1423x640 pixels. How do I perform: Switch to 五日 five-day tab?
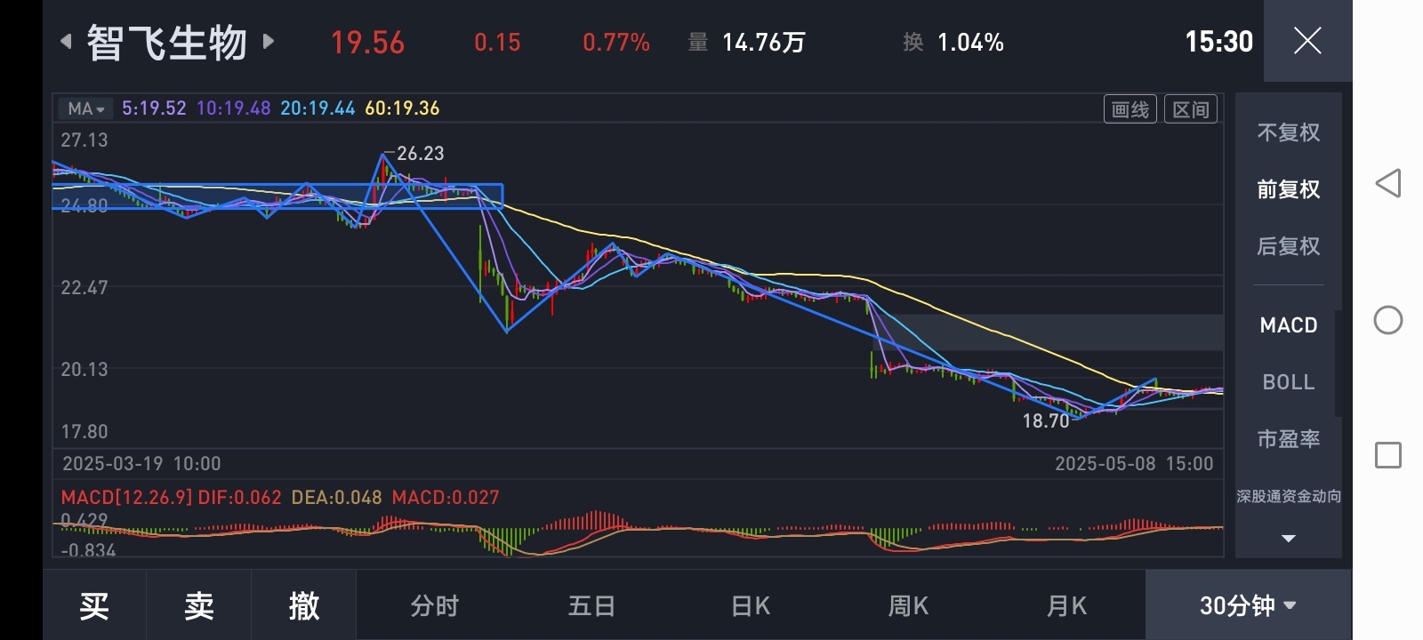[592, 606]
